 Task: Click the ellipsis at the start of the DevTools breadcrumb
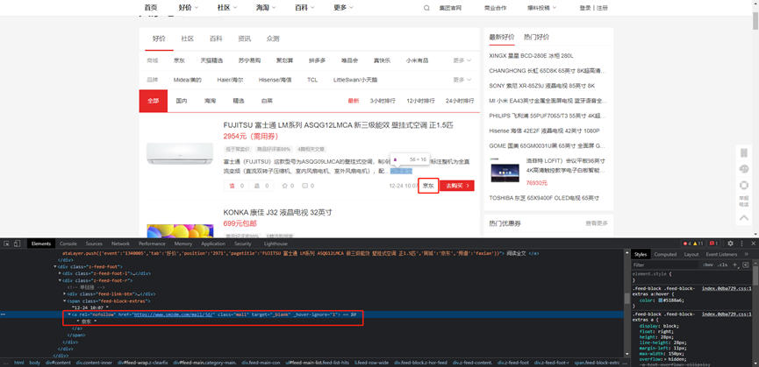(6, 362)
